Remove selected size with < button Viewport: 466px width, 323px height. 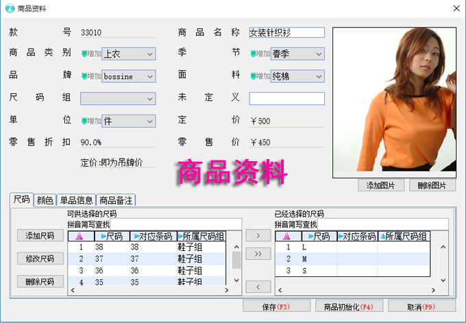pyautogui.click(x=258, y=286)
